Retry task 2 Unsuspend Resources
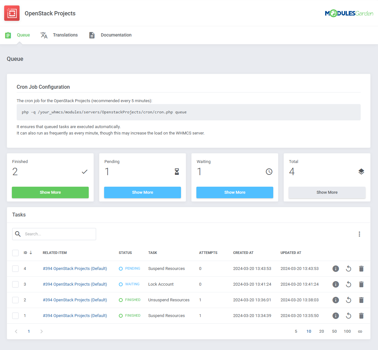Screen dimensions: 378x350 [x=348, y=300]
